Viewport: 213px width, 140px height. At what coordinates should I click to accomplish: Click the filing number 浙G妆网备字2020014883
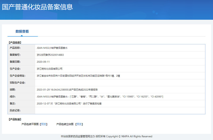pyautogui.click(x=50, y=55)
